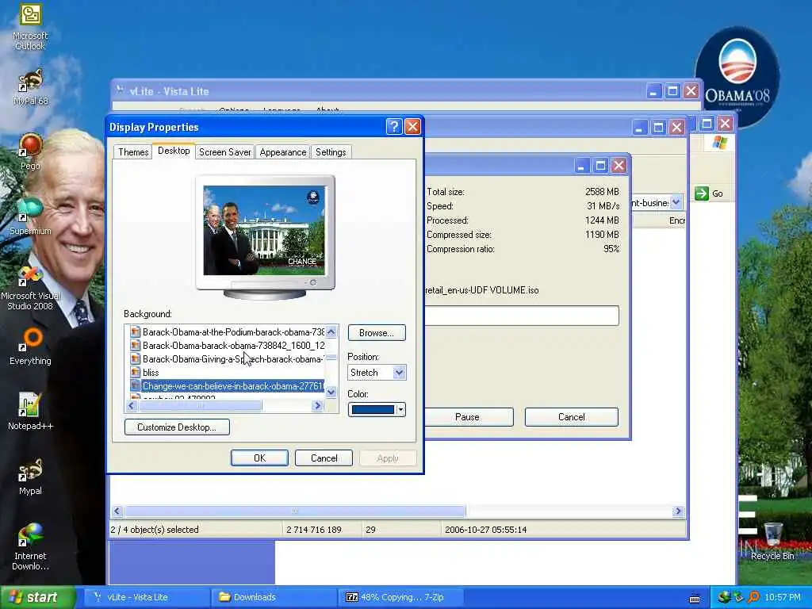
Task: Open the Appearance tab
Action: [283, 151]
